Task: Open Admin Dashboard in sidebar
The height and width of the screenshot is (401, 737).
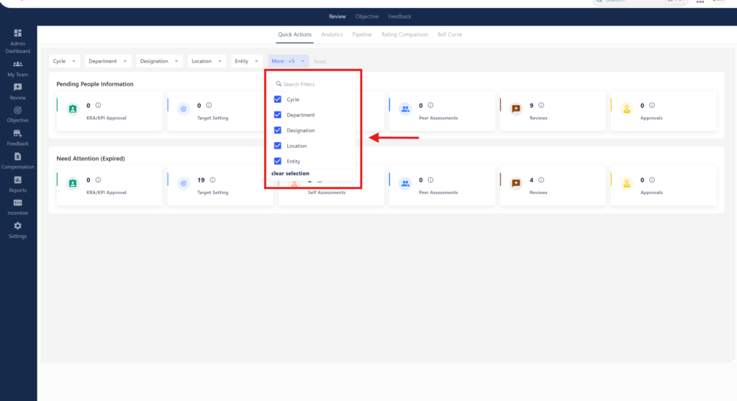Action: (x=17, y=41)
